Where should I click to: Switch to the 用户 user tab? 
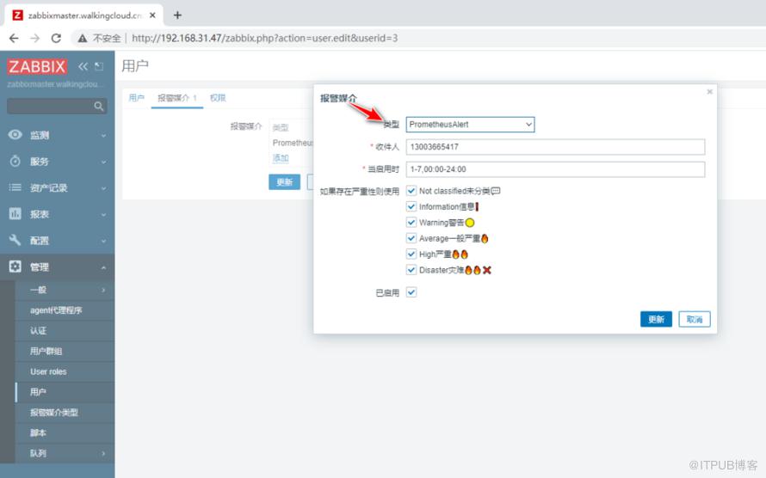coord(136,98)
